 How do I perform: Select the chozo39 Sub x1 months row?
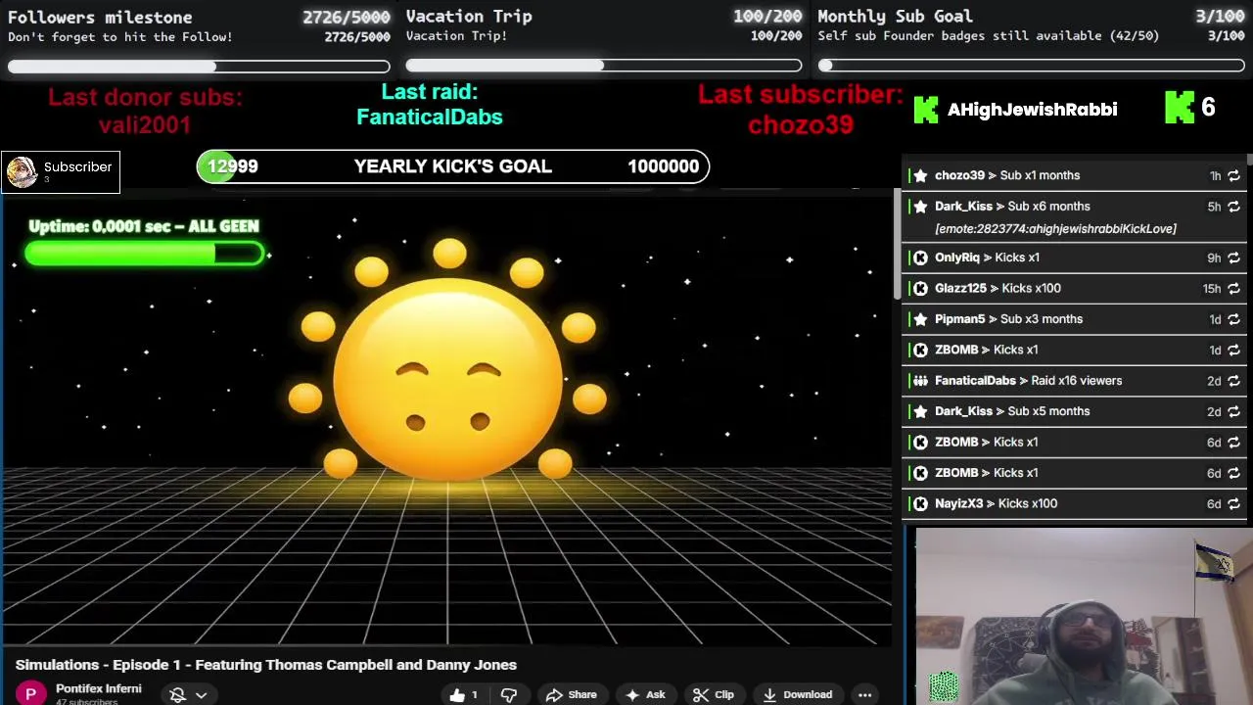1074,175
